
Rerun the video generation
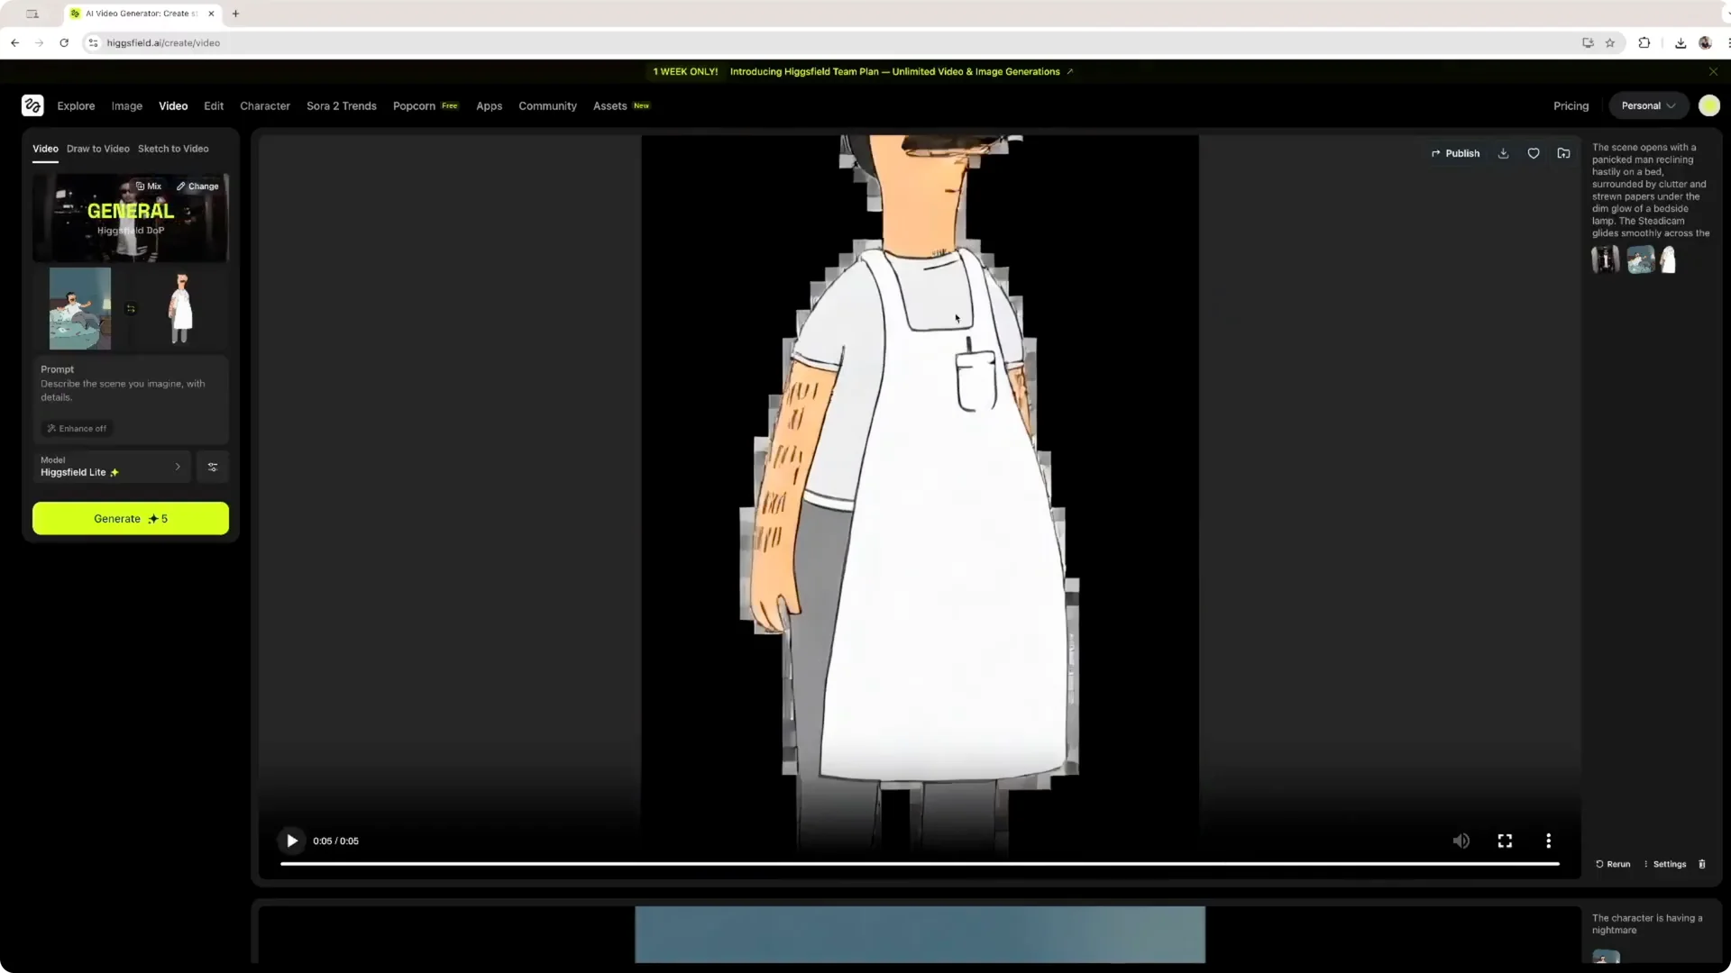click(x=1613, y=864)
